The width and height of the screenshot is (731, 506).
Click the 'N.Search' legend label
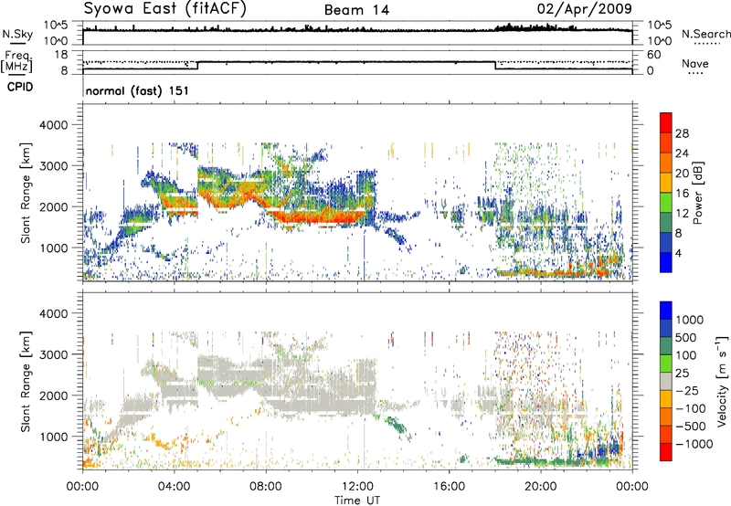point(706,34)
